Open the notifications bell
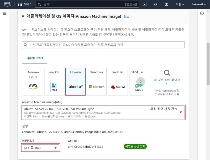 [156, 4]
